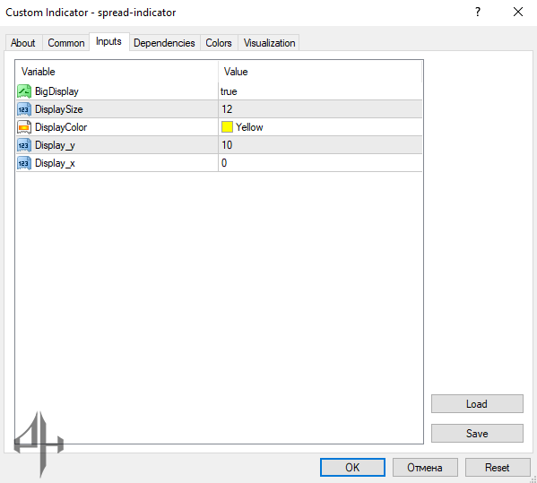Viewport: 537px width, 483px height.
Task: Switch to the Visualization tab
Action: 269,43
